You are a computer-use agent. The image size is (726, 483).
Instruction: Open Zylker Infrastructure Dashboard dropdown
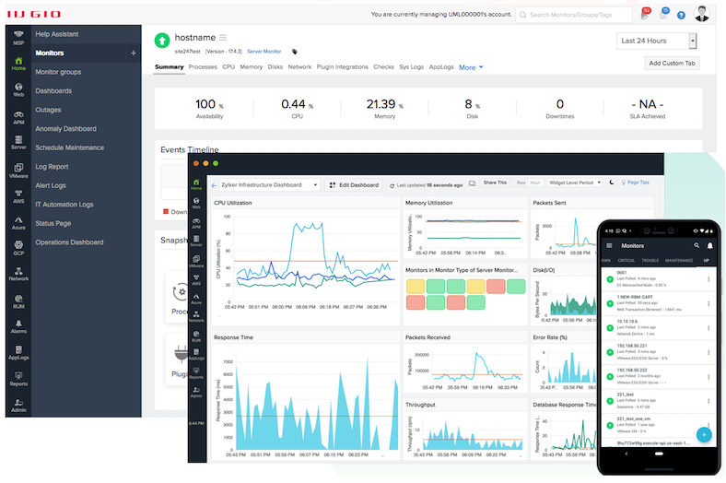tap(269, 184)
